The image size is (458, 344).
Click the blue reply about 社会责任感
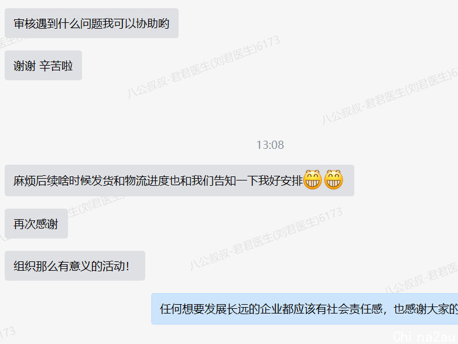point(305,309)
